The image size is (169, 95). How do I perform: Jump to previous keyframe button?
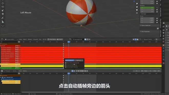point(79,71)
